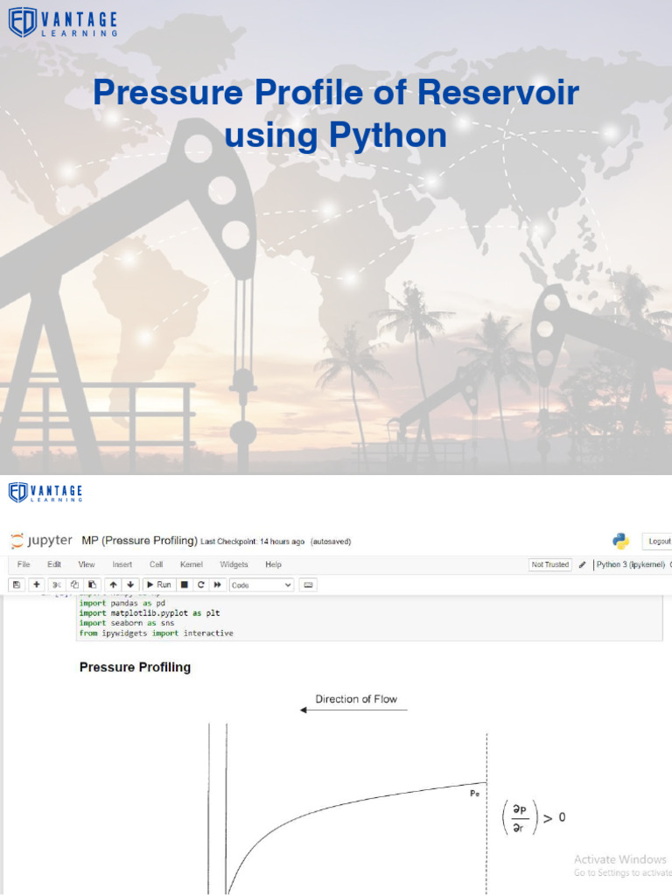The width and height of the screenshot is (672, 896).
Task: Open the command palette keyboard icon
Action: (308, 584)
